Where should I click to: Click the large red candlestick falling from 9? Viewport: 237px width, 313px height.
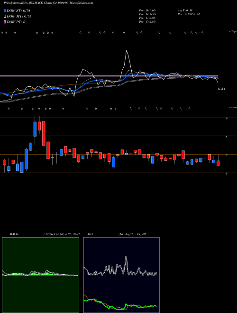click(x=44, y=133)
